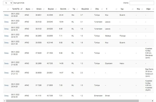156x102 pixels.
Task: Click the Ajans column sort icon
Action: [x=32, y=9]
